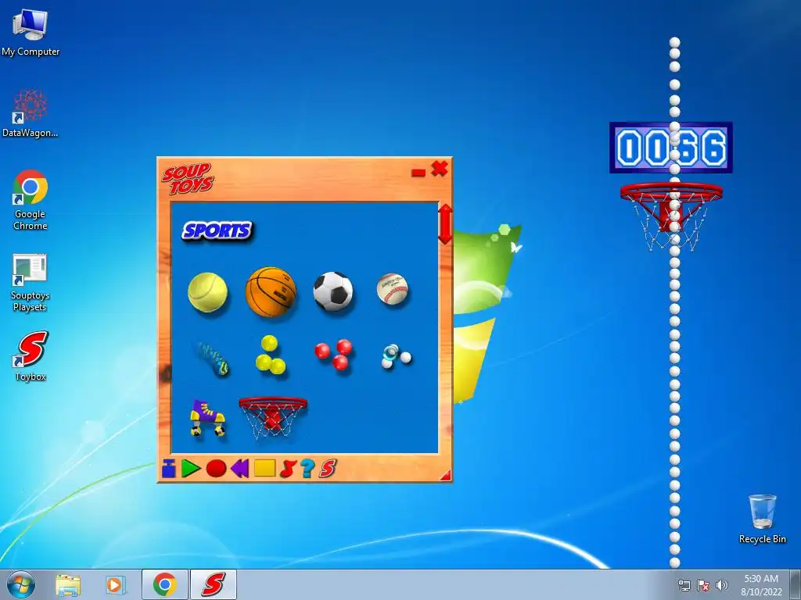Select the Souptoys Playsets desktop shortcut
Screen dimensions: 801x600
point(30,283)
